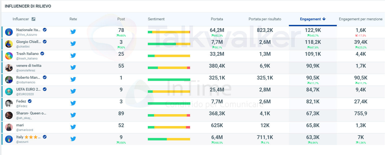Sort by the Influencer column header
Viewport: 385px width, 155px height.
(21, 19)
